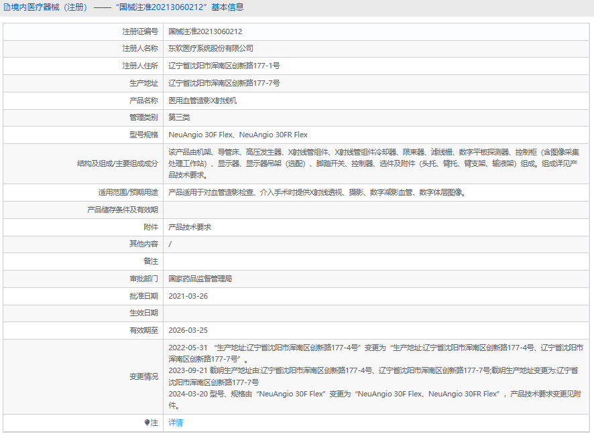Select the address ending 创新路177-1号
594x438 pixels.
224,66
